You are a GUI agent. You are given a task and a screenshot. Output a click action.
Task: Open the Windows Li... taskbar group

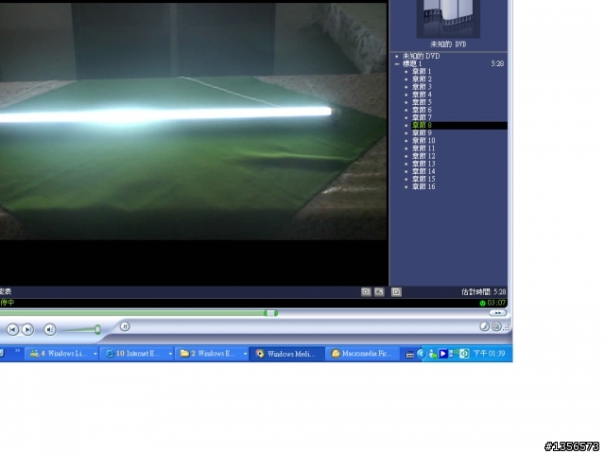click(60, 354)
